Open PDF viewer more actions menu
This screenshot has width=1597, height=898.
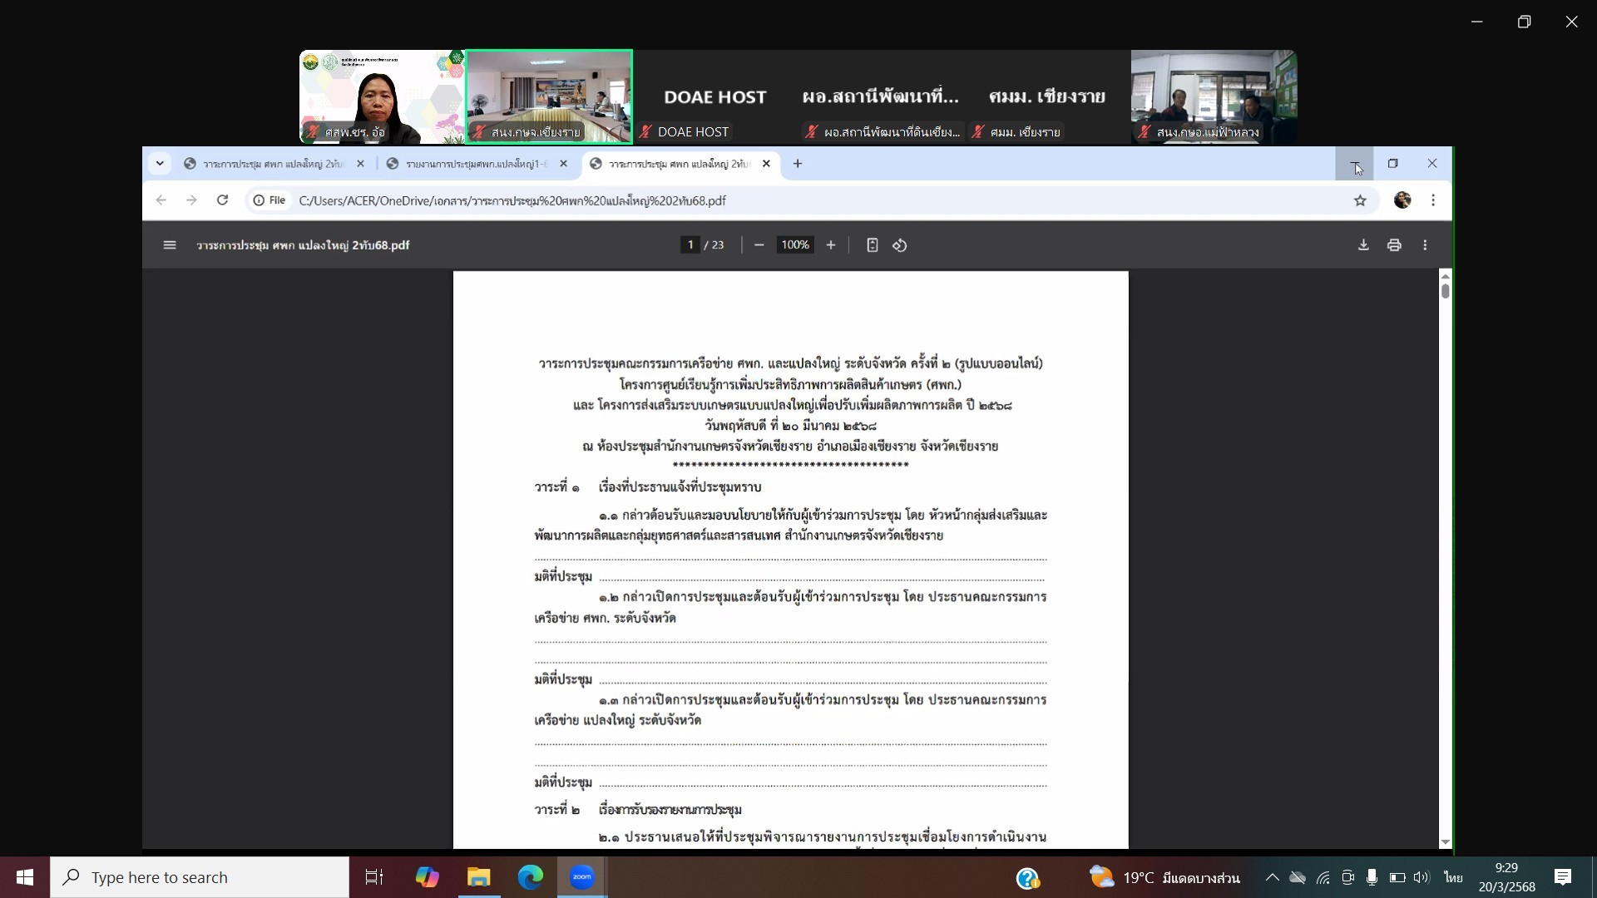pyautogui.click(x=1425, y=245)
